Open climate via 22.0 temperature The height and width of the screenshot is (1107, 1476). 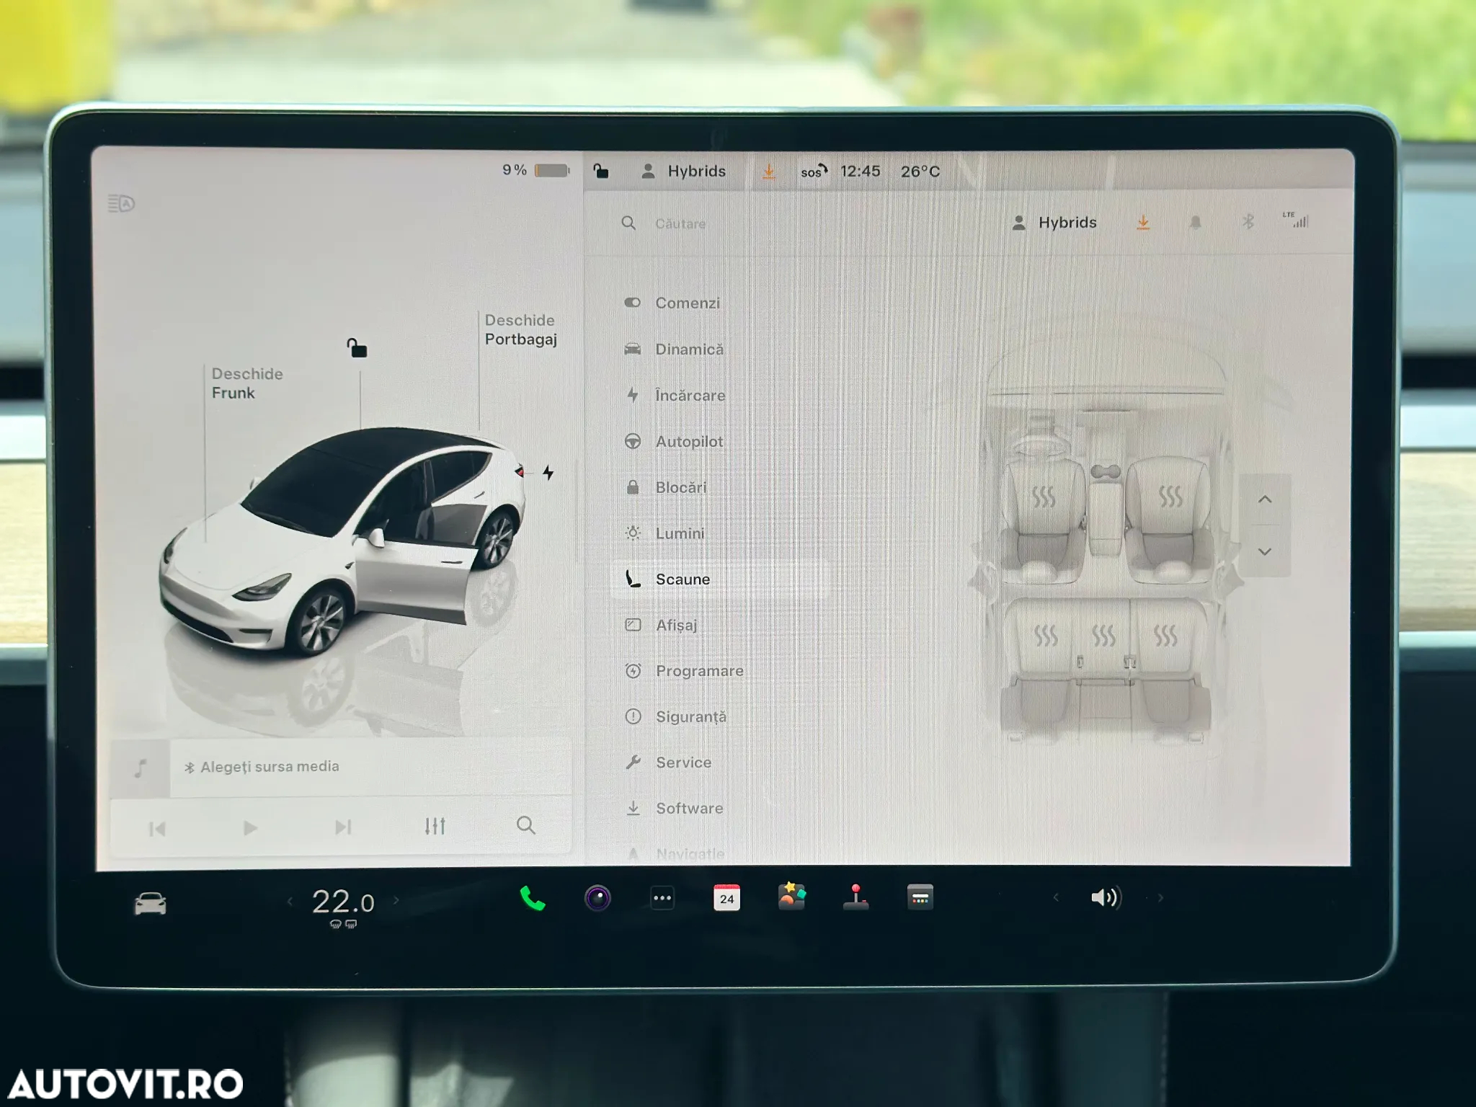tap(343, 902)
